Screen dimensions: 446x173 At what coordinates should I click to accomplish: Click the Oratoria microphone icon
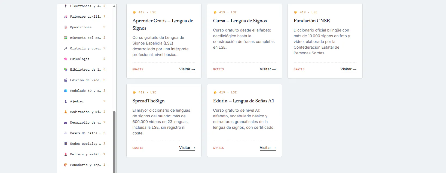(x=66, y=48)
